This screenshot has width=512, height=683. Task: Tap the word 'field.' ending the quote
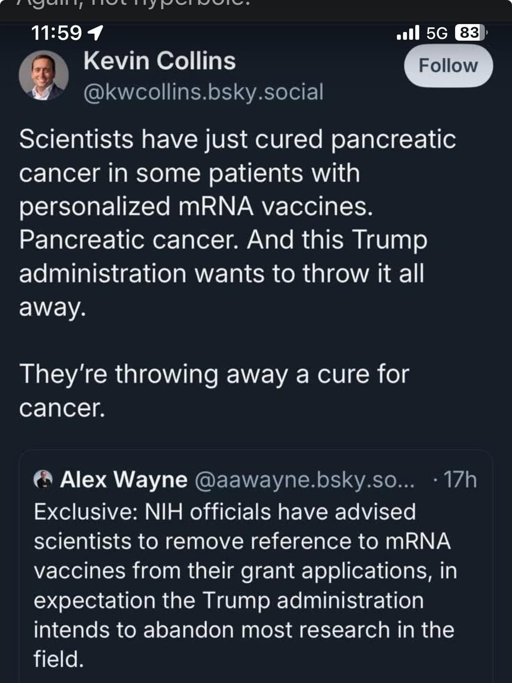click(x=58, y=659)
